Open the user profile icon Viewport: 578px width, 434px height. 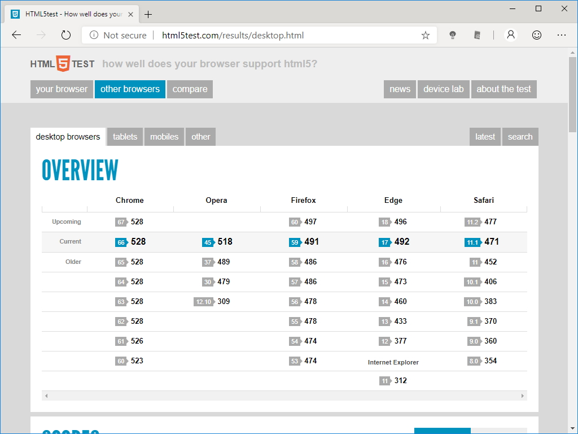[510, 35]
